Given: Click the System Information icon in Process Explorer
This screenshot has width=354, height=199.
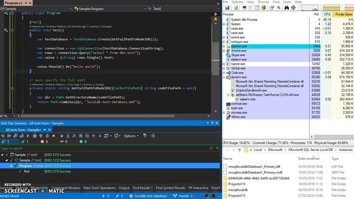Looking at the screenshot, I should coord(244,8).
